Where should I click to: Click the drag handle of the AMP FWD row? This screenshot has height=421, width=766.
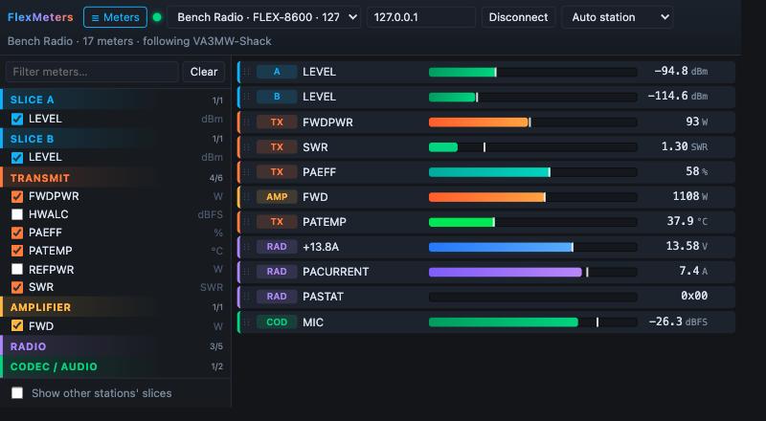point(247,197)
